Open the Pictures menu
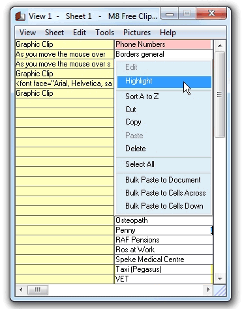Viewport: 242px width, 309px height. [x=137, y=33]
